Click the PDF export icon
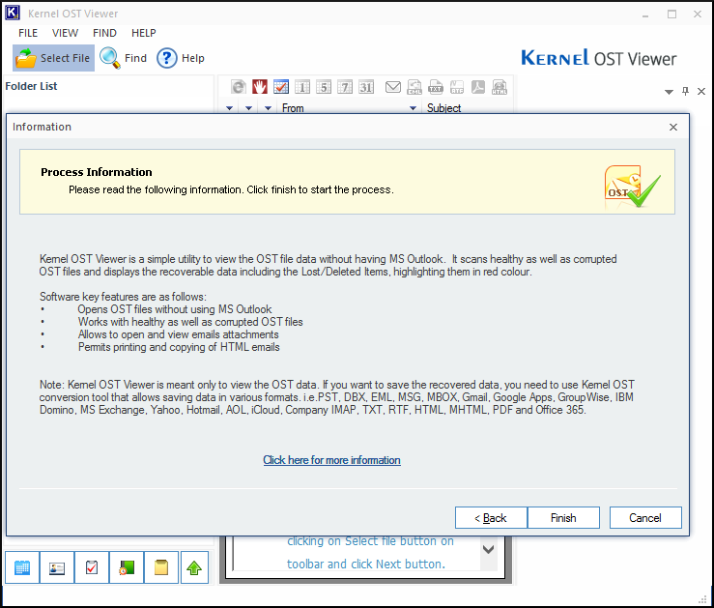The height and width of the screenshot is (608, 714). click(478, 87)
